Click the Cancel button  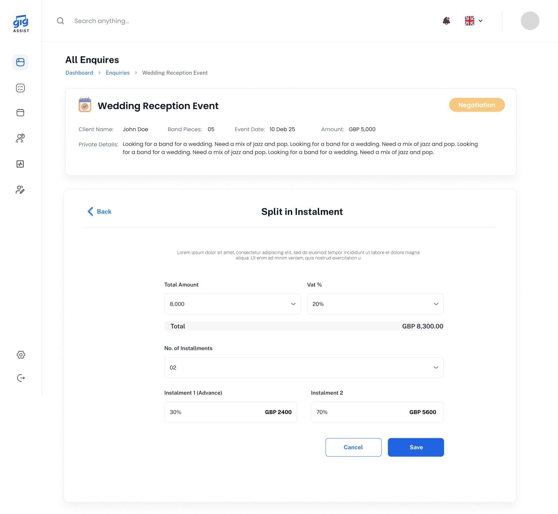(x=353, y=447)
